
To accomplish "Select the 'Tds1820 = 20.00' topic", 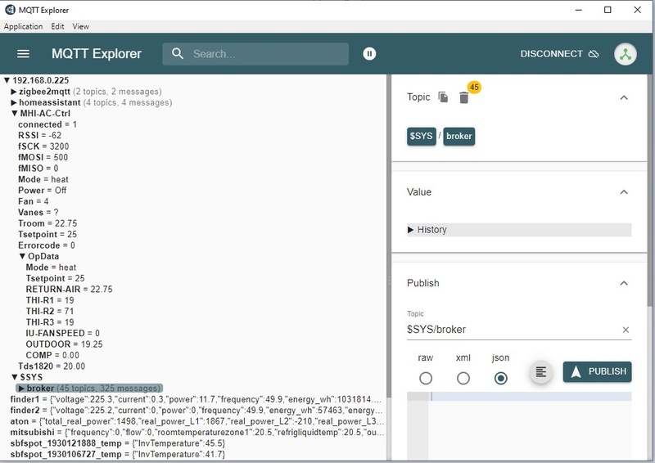I will pyautogui.click(x=52, y=366).
